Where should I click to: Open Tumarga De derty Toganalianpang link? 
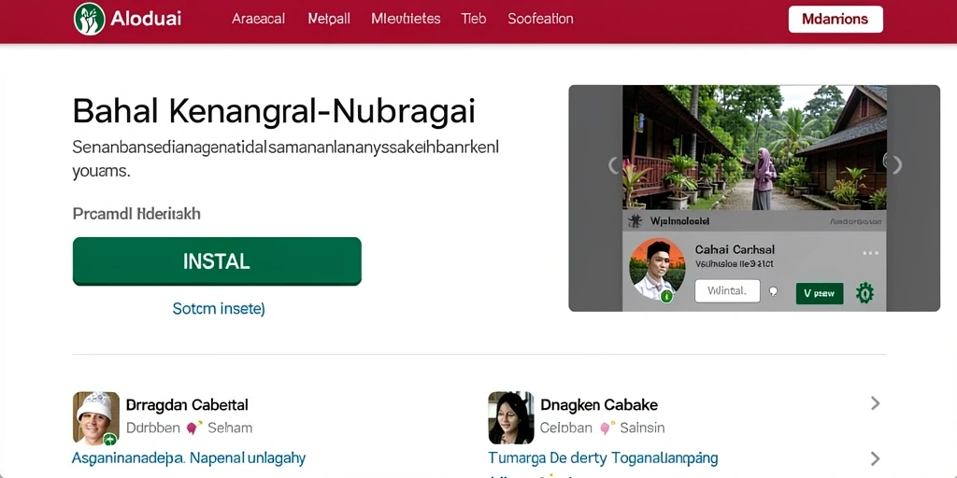(603, 457)
